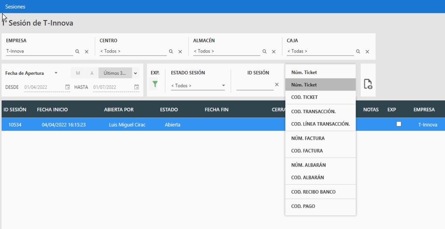Click the search icon in EMPRESA field

point(77,52)
